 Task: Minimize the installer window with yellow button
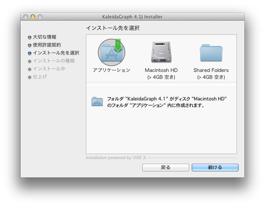coord(33,16)
